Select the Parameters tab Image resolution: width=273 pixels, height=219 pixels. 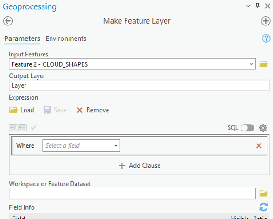[22, 38]
